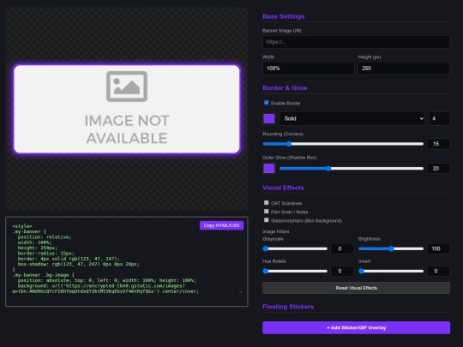463x347 pixels.
Task: Enable Film Grain / Noise effect
Action: point(267,212)
